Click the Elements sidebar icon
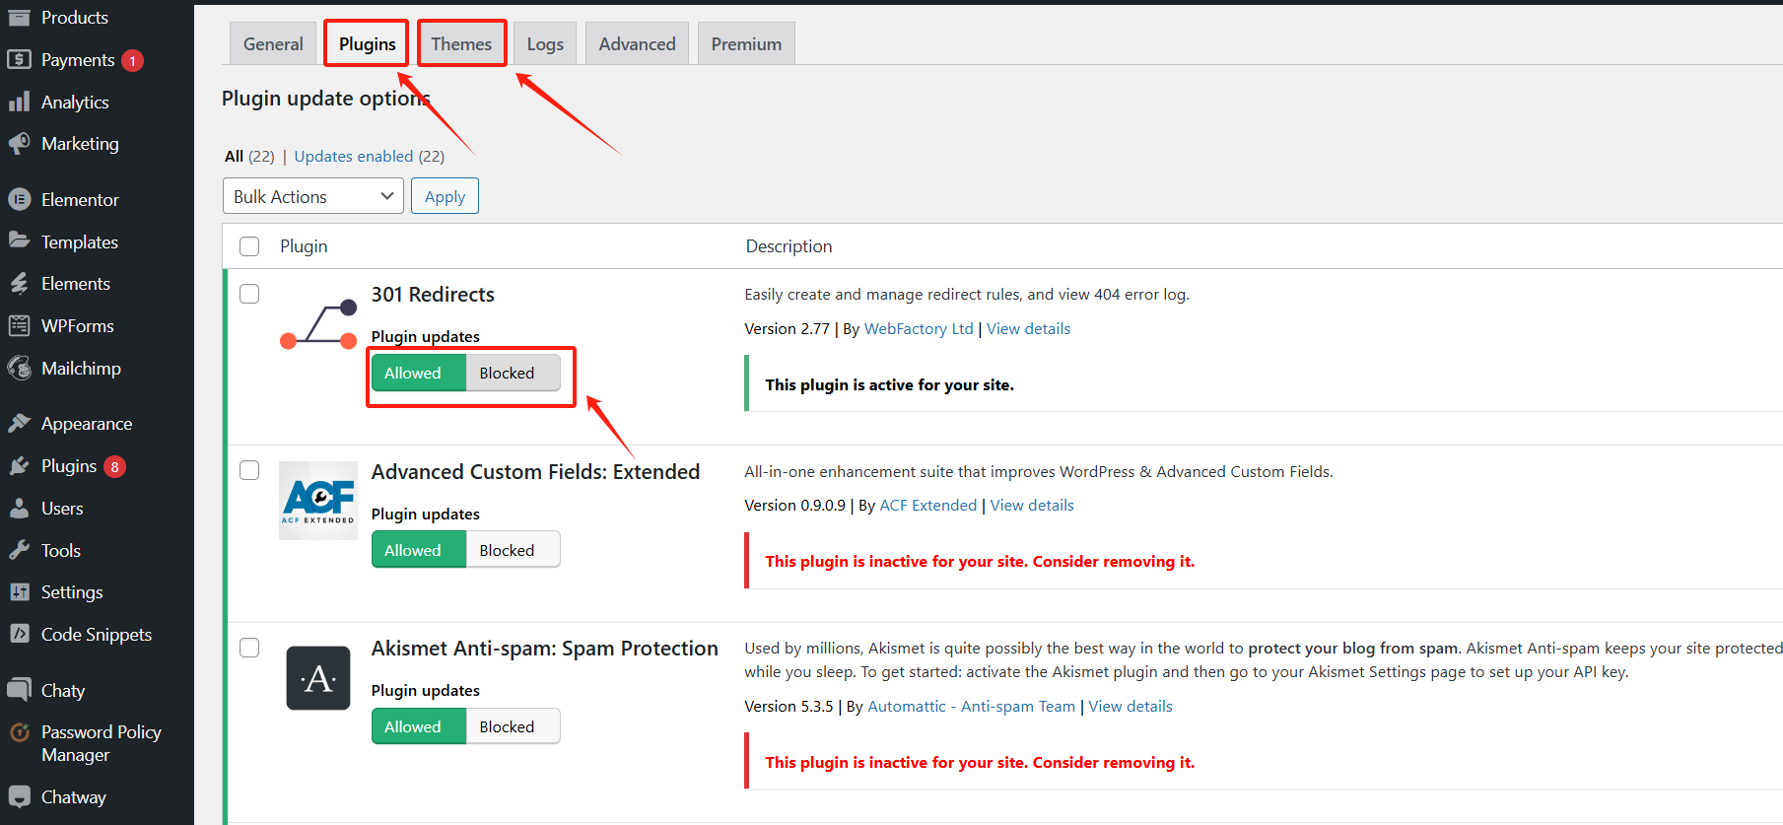The image size is (1783, 825). pyautogui.click(x=19, y=284)
